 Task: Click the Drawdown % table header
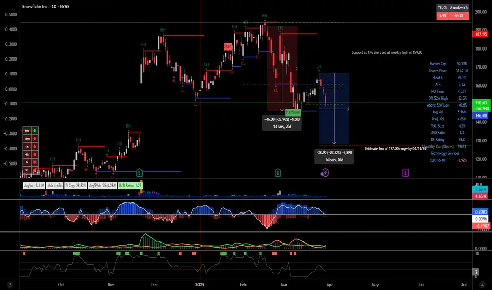tap(458, 7)
